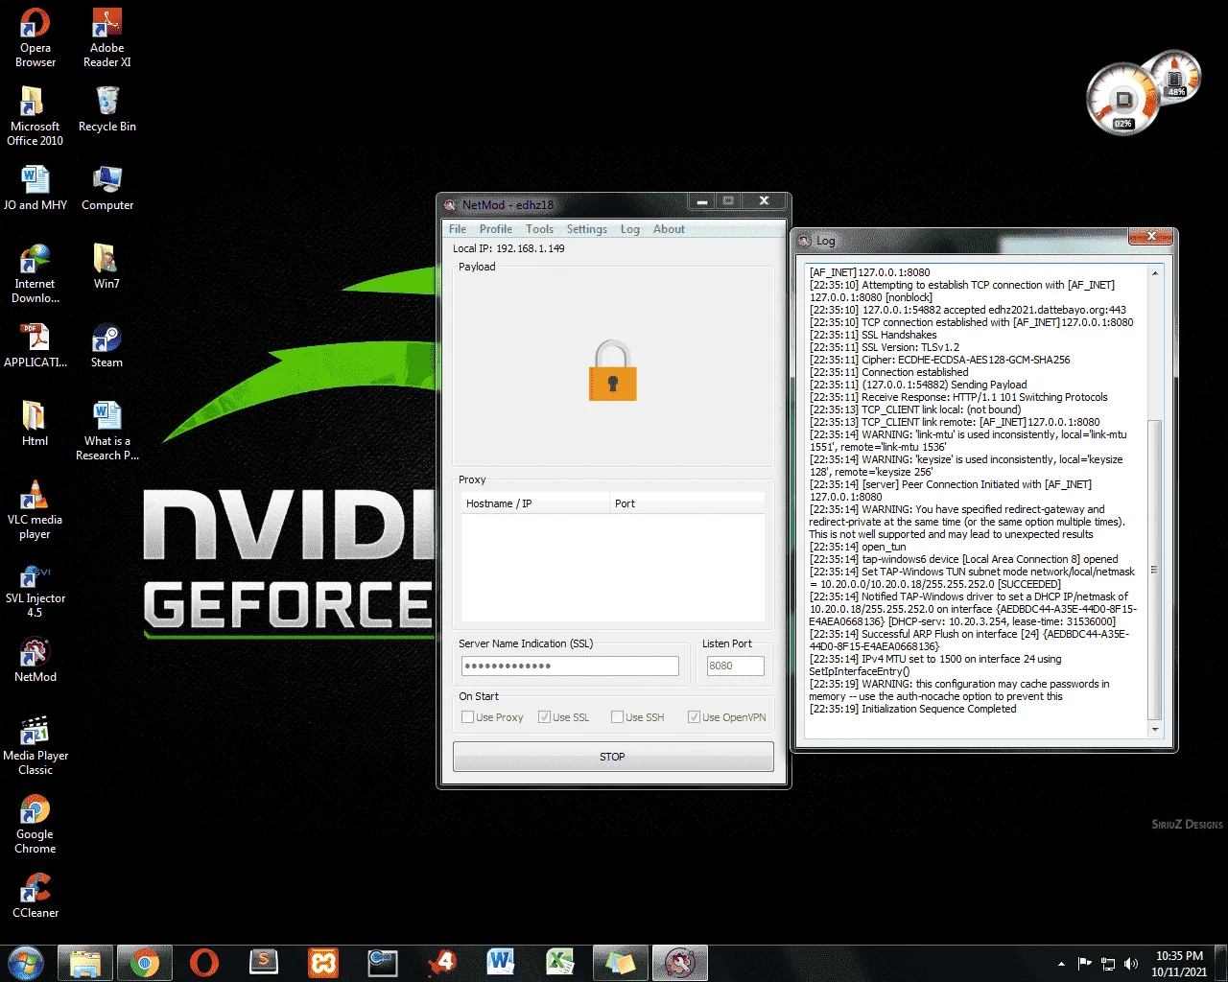Click the Log window vertical scrollbar thumb
The height and width of the screenshot is (982, 1228).
[1155, 570]
